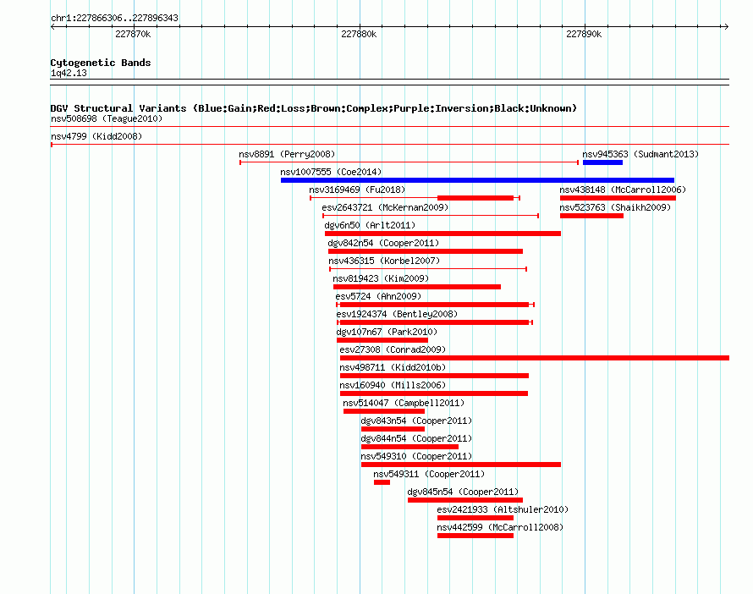Click the red bar of nsv523763
Image resolution: width=753 pixels, height=594 pixels.
point(591,216)
